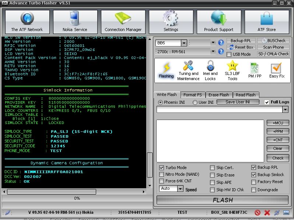The height and width of the screenshot is (220, 294).
Task: Select the User INI radio button
Action: (x=195, y=102)
